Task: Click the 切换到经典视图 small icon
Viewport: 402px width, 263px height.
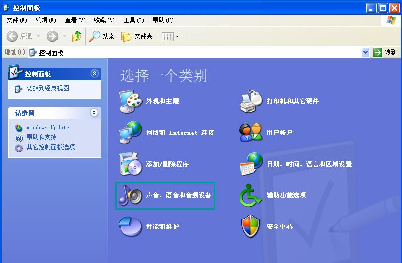Action: (18, 89)
